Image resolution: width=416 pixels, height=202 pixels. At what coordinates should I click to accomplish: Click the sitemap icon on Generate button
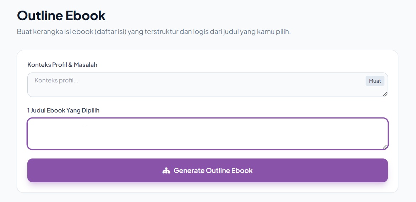pos(166,171)
